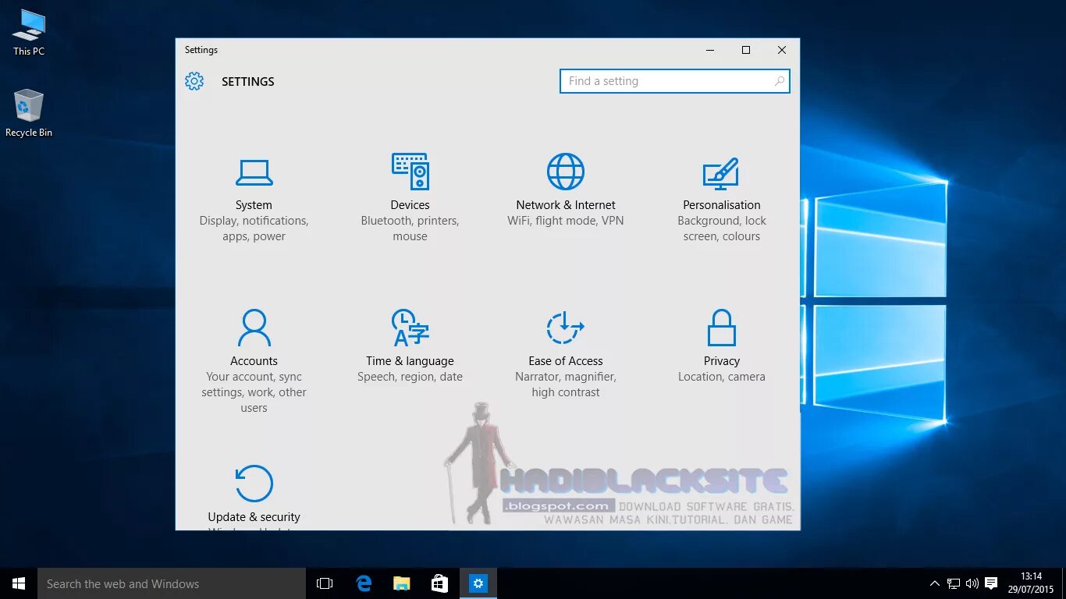Open the Action Center notifications icon
This screenshot has width=1066, height=599.
[991, 583]
